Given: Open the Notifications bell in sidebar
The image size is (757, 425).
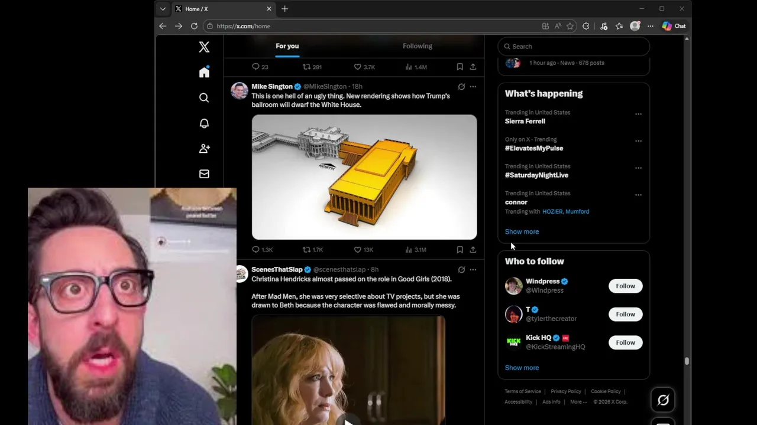Looking at the screenshot, I should [x=204, y=123].
